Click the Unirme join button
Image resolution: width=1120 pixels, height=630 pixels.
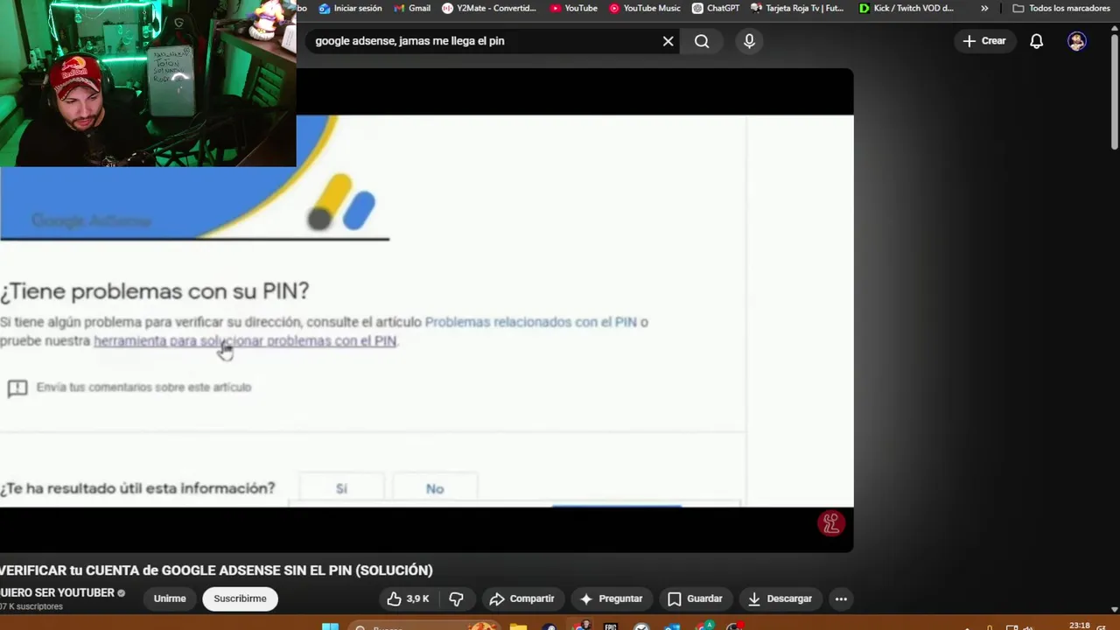pos(170,598)
